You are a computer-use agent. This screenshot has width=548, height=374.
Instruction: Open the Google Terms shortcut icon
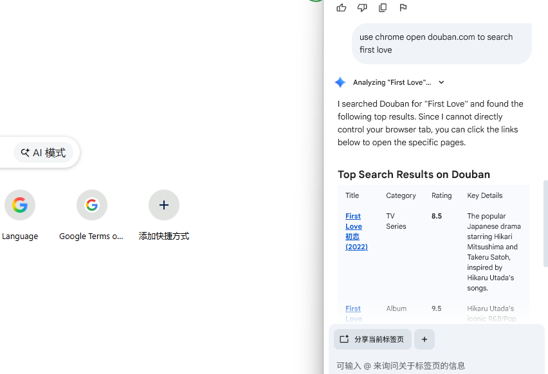pyautogui.click(x=91, y=206)
